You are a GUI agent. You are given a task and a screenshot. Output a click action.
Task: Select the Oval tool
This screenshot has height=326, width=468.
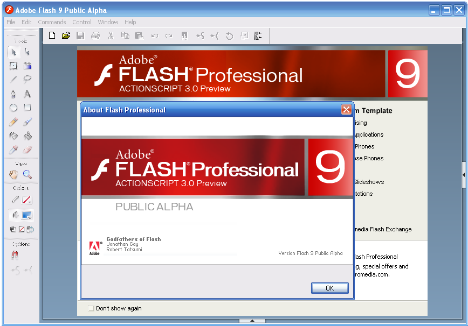(x=13, y=108)
